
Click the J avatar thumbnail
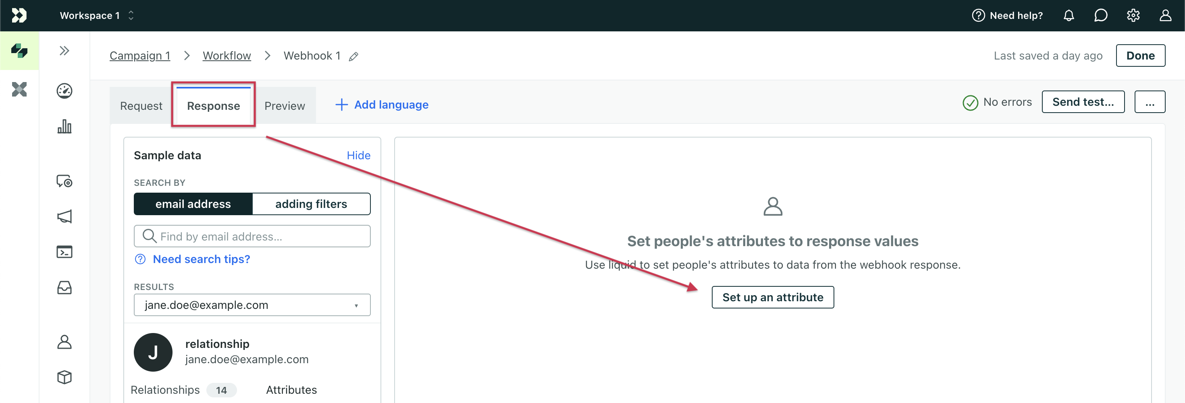153,352
